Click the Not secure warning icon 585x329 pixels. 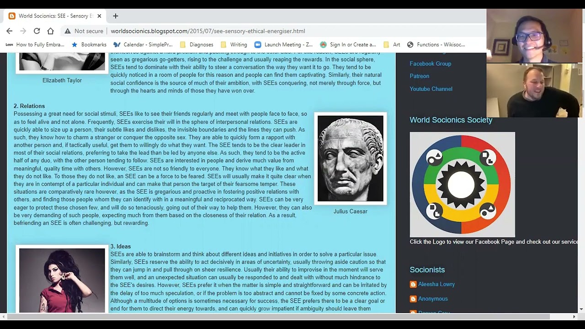[x=68, y=31]
